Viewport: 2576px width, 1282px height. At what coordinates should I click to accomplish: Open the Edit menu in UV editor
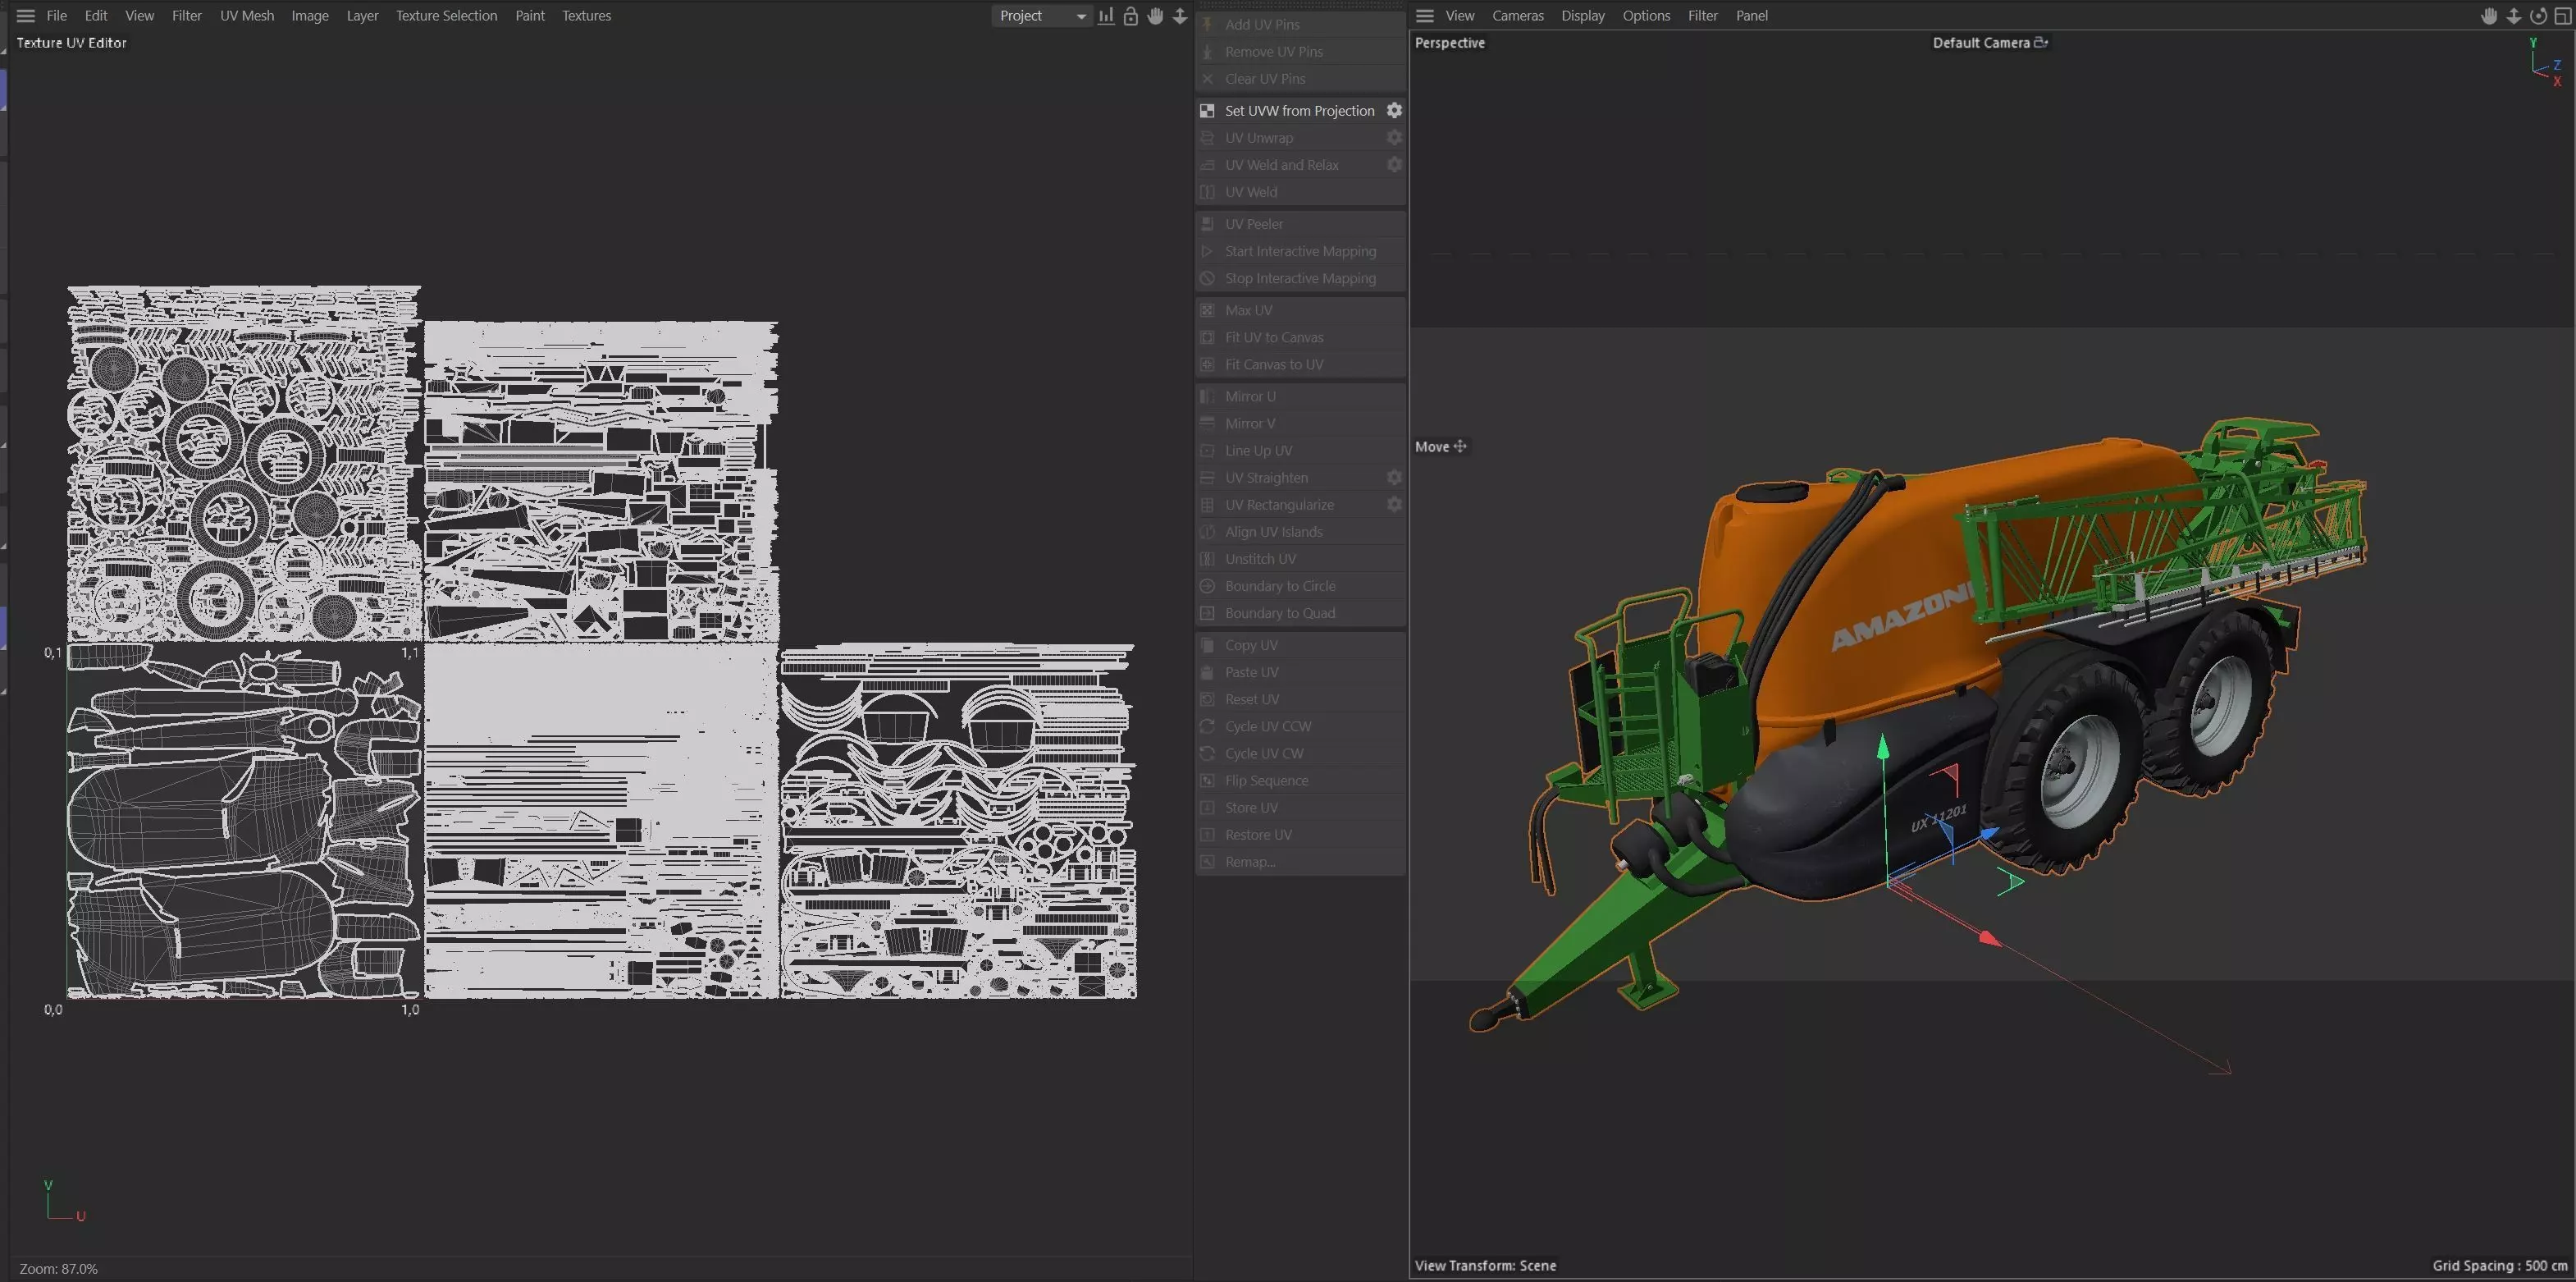[96, 16]
